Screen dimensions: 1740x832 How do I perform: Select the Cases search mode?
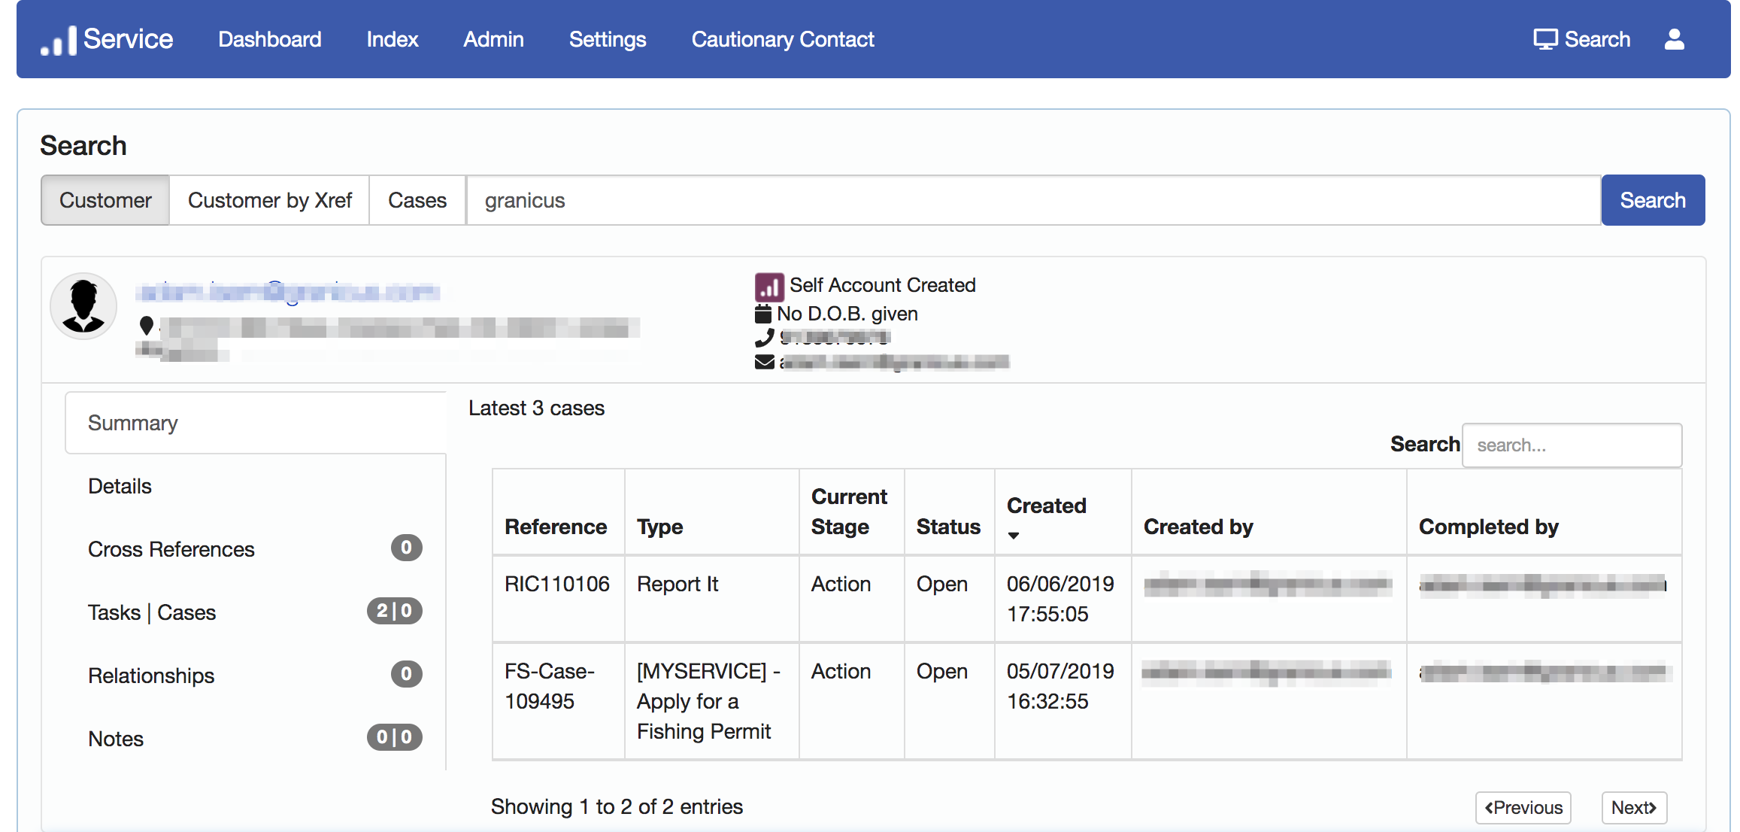[417, 200]
